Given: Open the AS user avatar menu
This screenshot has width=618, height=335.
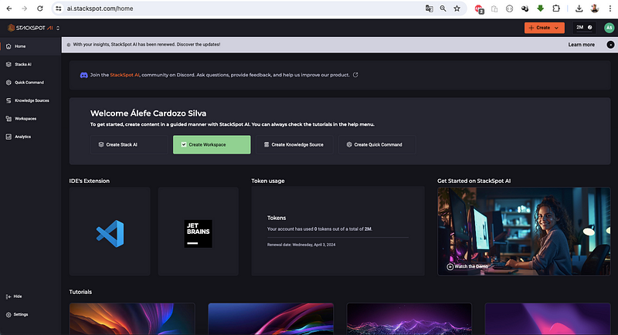Looking at the screenshot, I should 609,28.
